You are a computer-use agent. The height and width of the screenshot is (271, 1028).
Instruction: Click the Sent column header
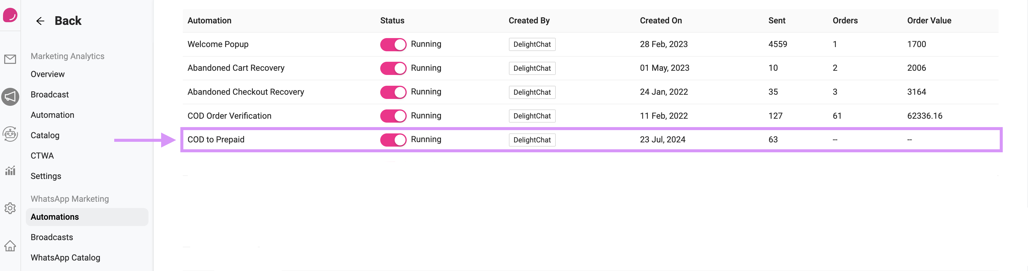(x=777, y=21)
